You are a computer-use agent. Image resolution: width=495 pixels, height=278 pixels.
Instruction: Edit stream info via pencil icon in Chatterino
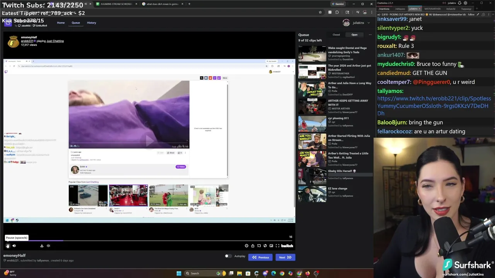point(478,14)
